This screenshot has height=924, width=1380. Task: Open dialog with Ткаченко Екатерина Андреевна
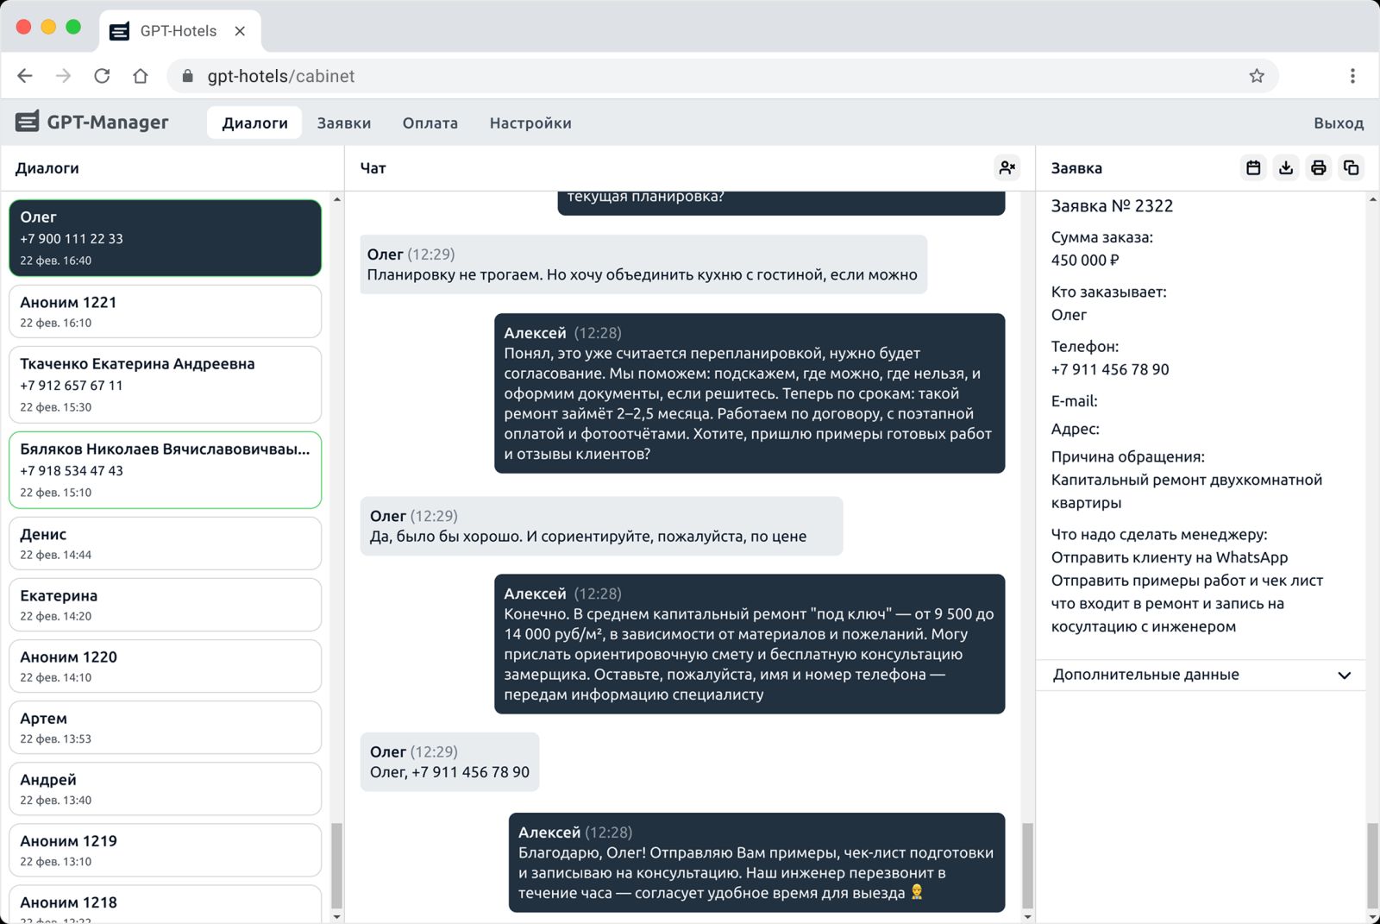pos(165,385)
